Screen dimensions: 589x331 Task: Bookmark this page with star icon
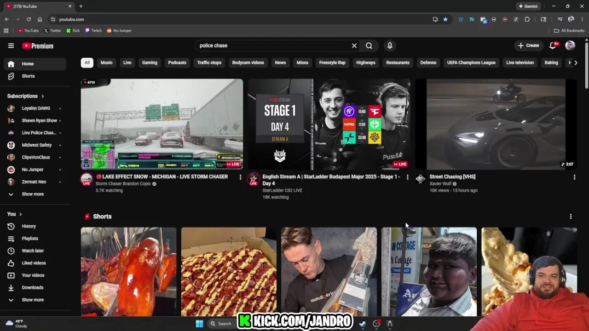click(445, 19)
